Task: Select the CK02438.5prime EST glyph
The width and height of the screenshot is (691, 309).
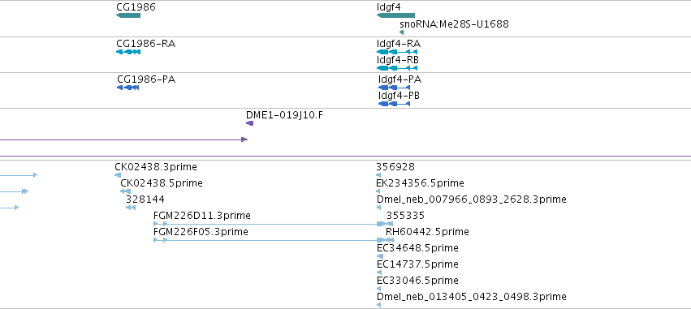Action: click(x=125, y=191)
